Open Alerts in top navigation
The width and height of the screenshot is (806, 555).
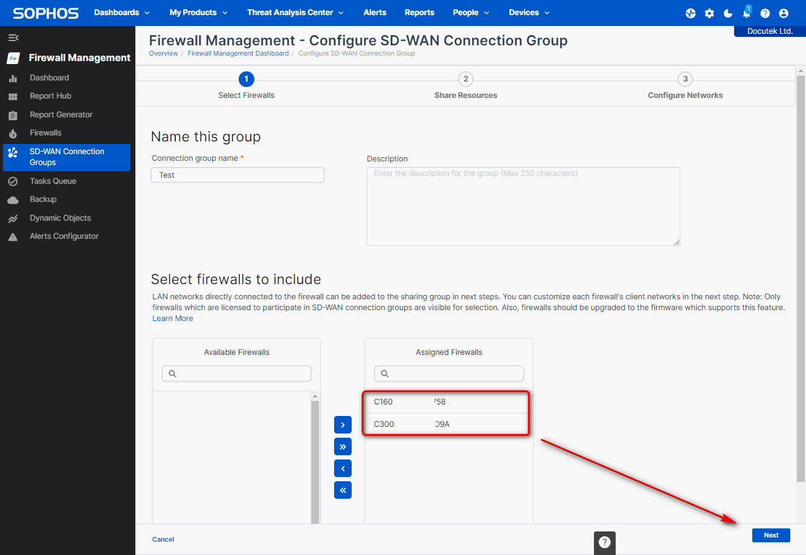coord(375,12)
